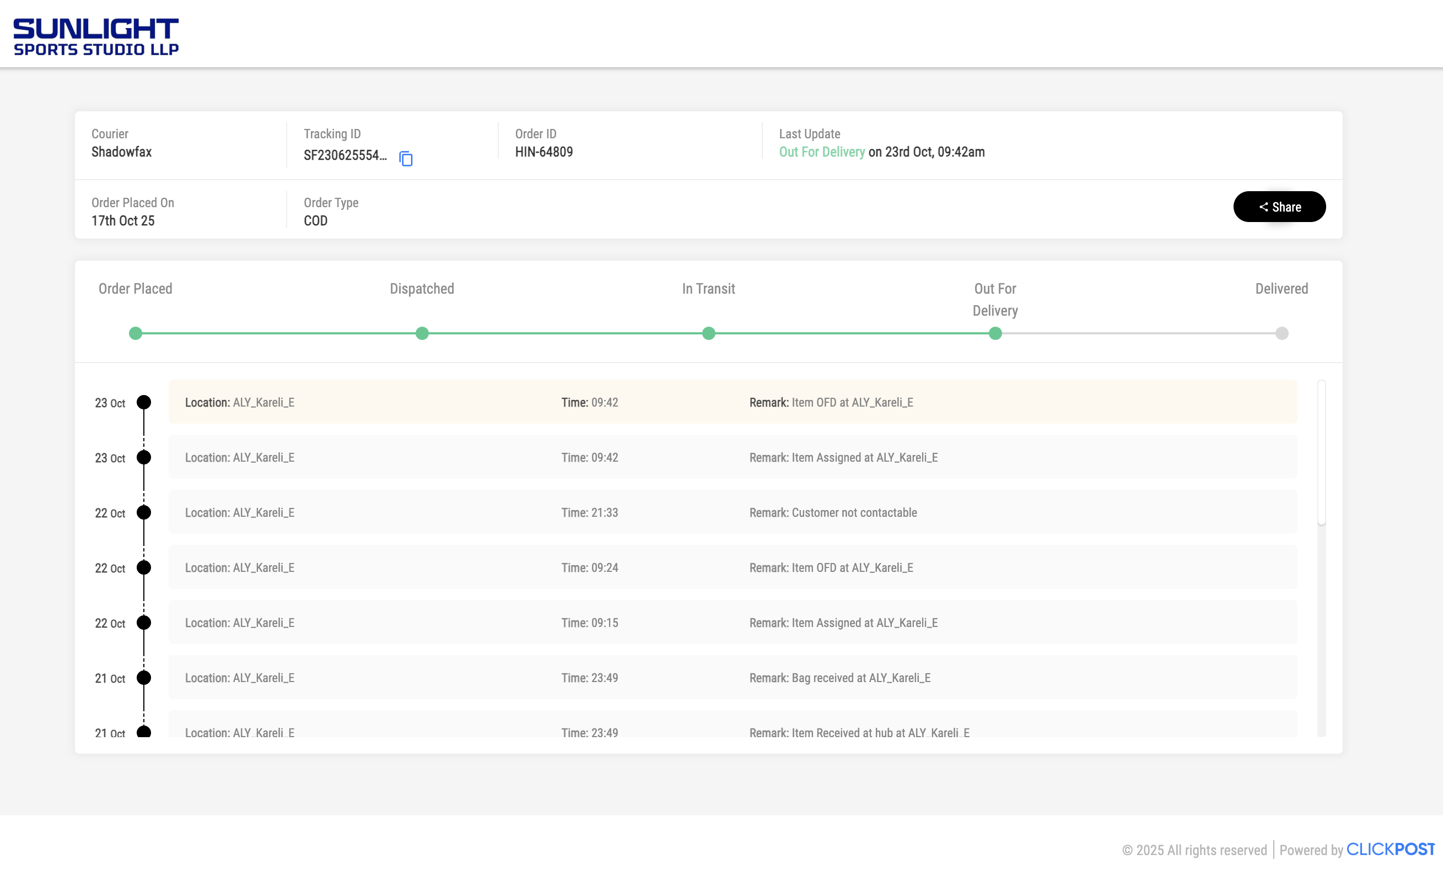Image resolution: width=1443 pixels, height=876 pixels.
Task: Click the truncated tracking ID SF230625554 text
Action: tap(344, 155)
